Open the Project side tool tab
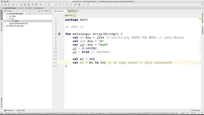 point(1,15)
